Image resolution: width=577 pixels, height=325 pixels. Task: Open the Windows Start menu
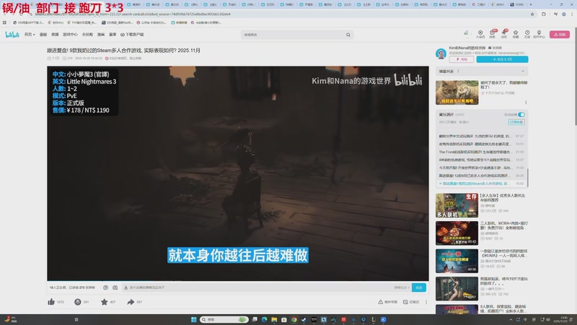pyautogui.click(x=193, y=319)
